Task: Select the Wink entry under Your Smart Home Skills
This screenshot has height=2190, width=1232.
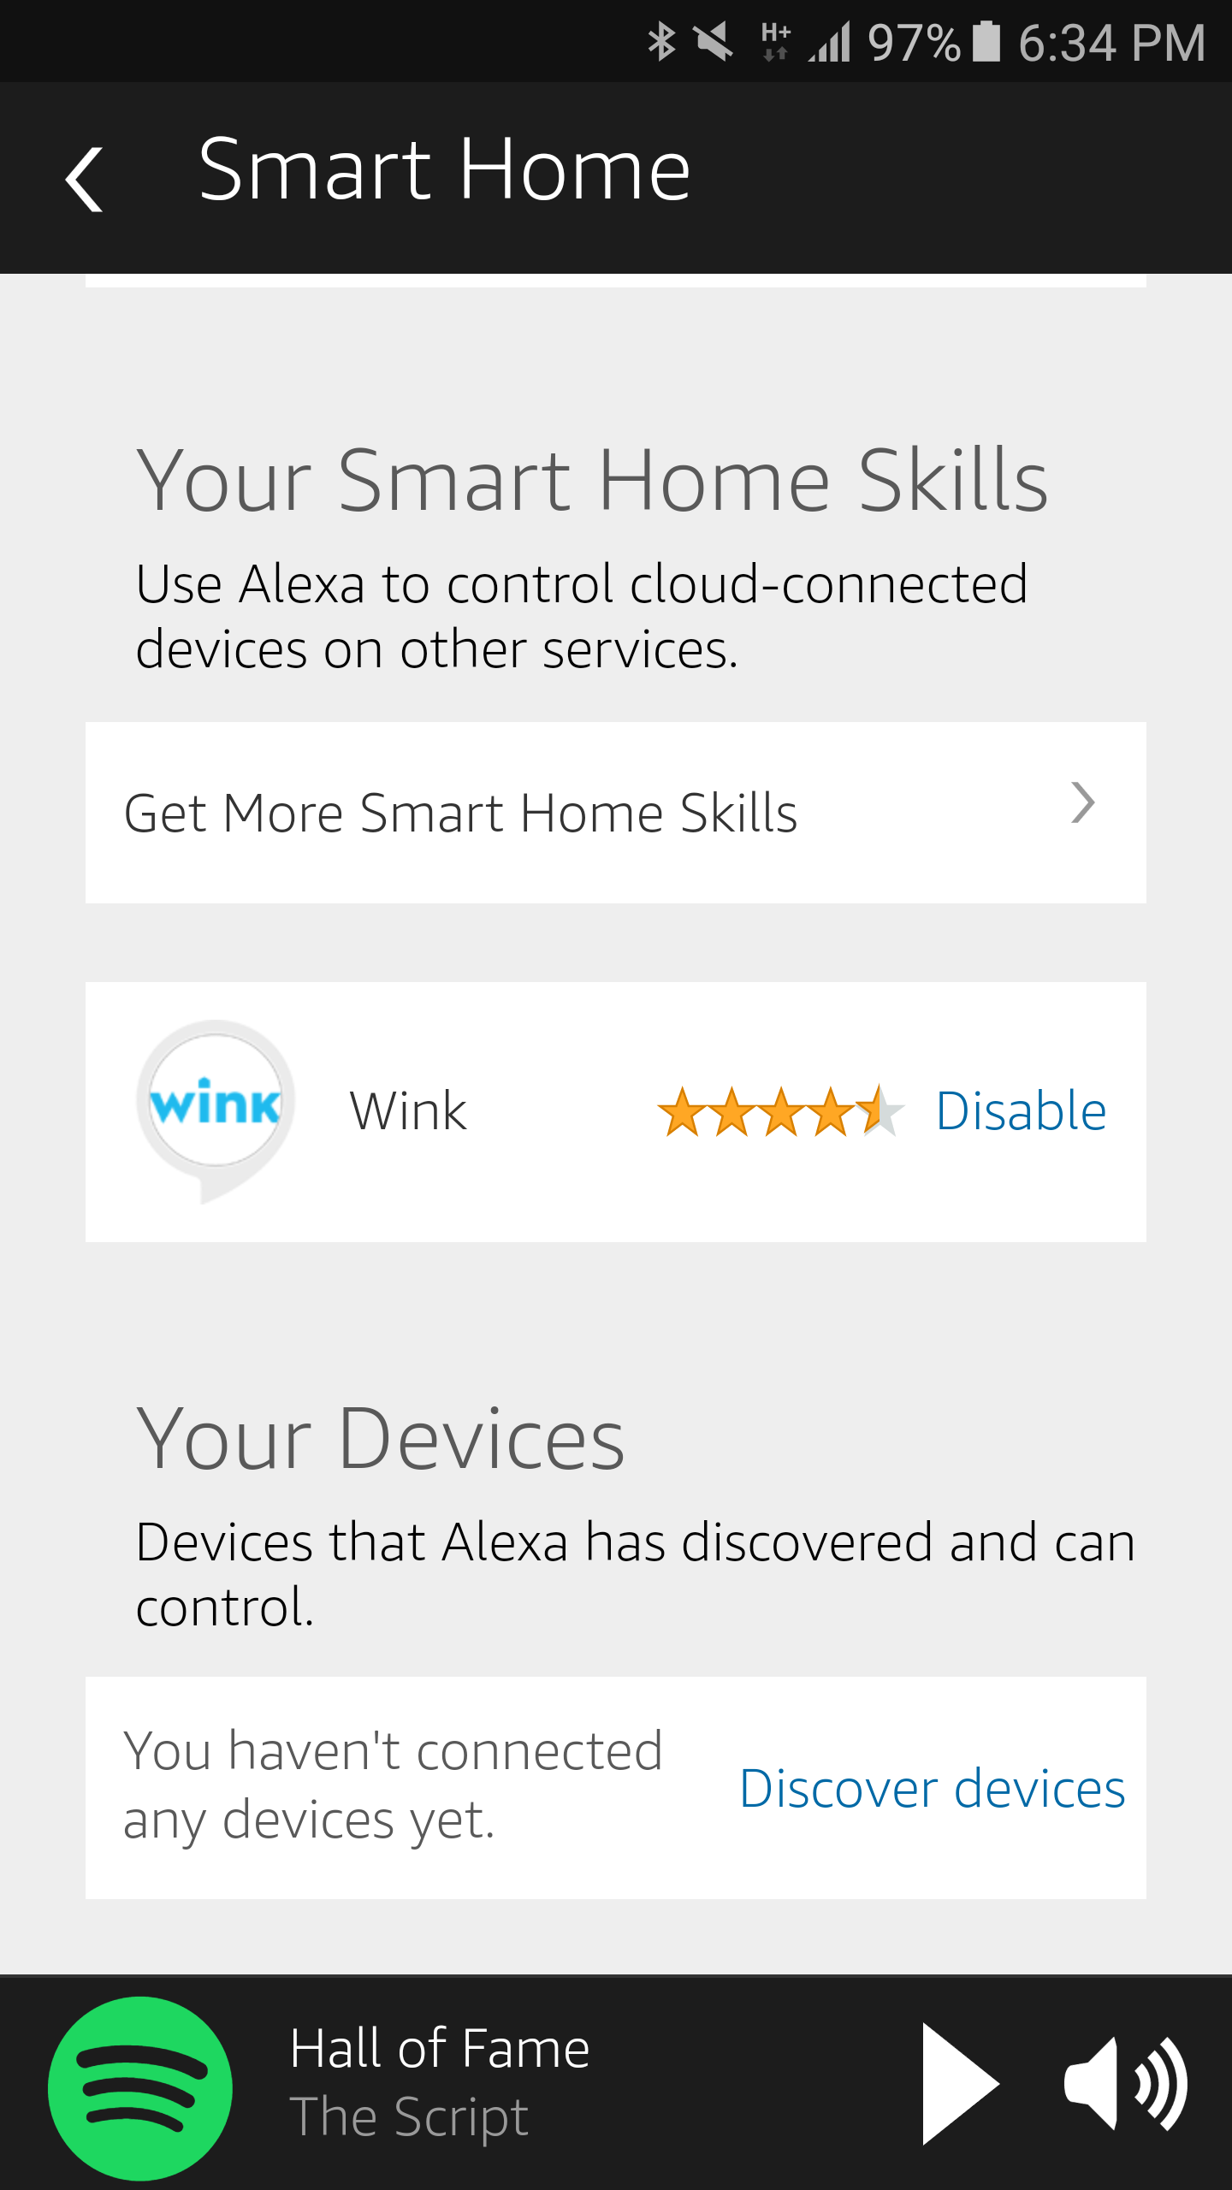Action: pyautogui.click(x=408, y=1110)
